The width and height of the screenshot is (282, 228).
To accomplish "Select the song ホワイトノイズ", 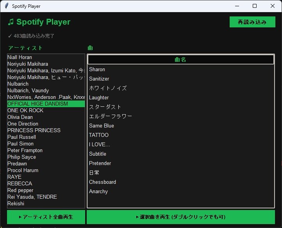I will click(x=180, y=88).
